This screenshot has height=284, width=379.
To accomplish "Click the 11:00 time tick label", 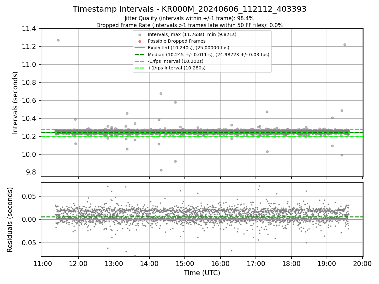I will pos(43,263).
